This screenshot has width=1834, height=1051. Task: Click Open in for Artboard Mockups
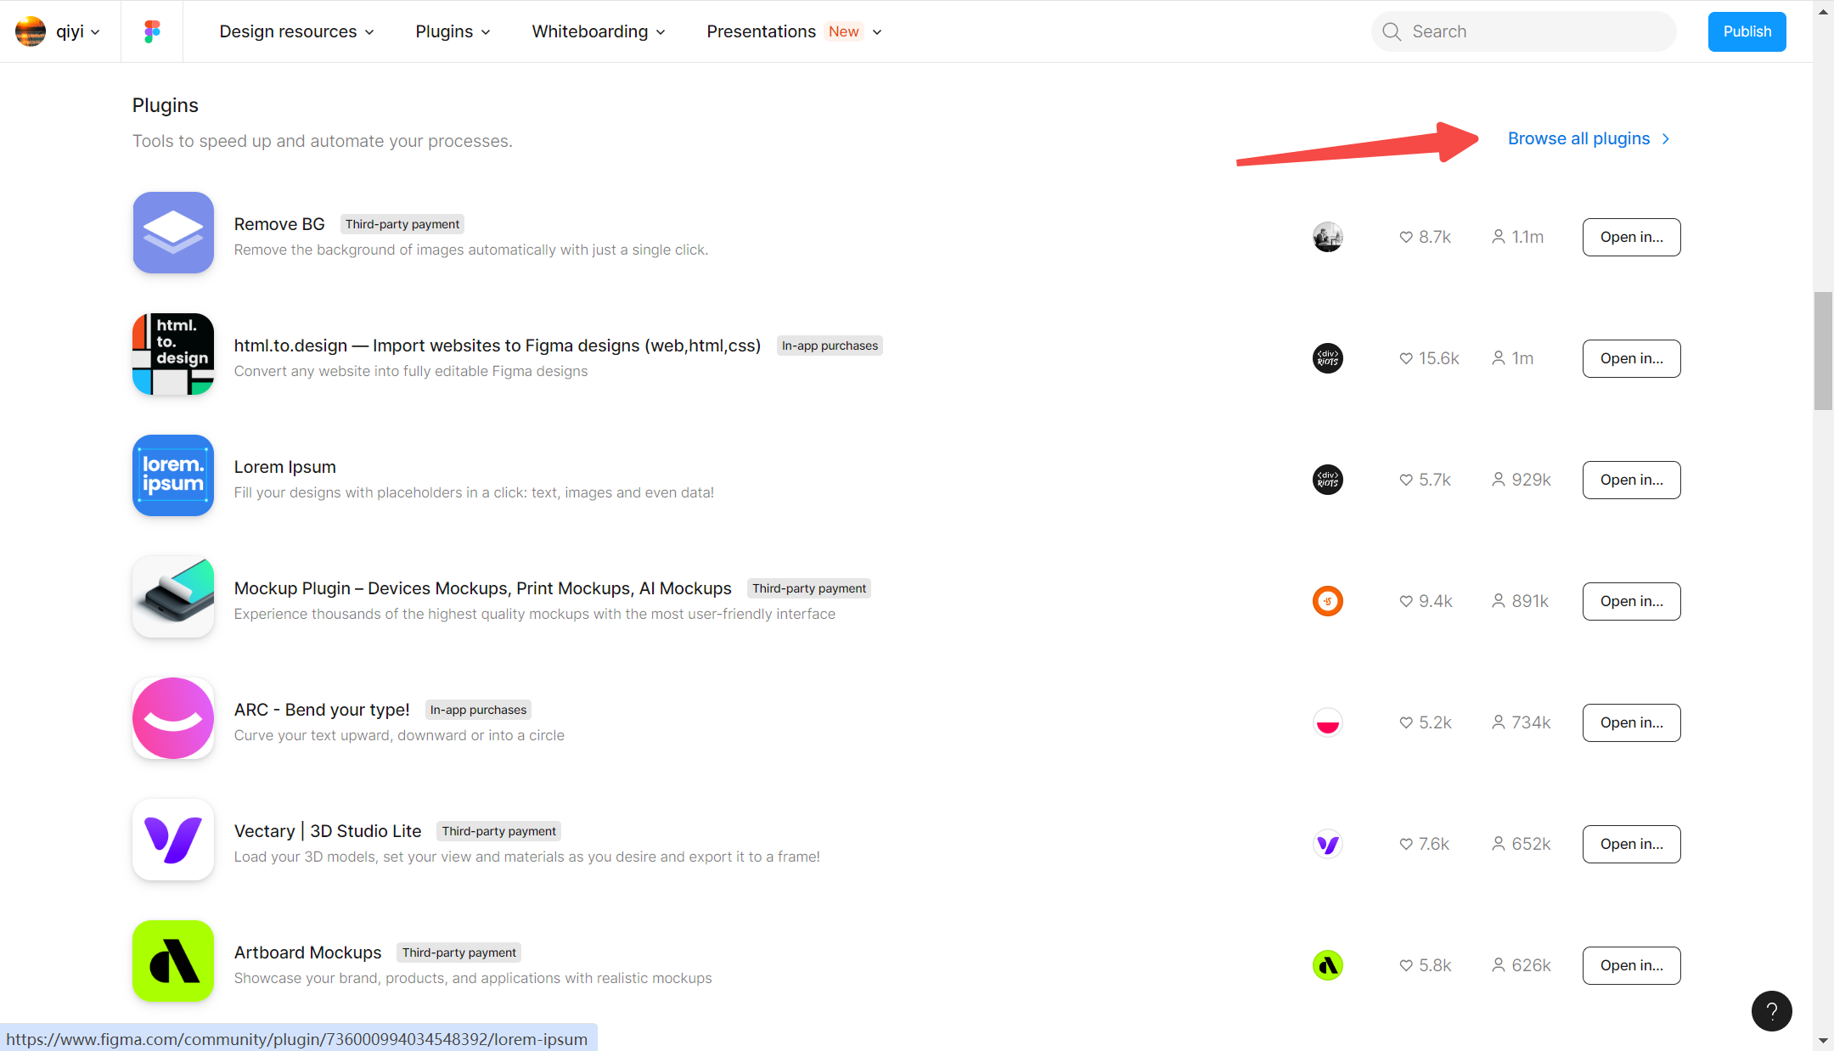1631,965
